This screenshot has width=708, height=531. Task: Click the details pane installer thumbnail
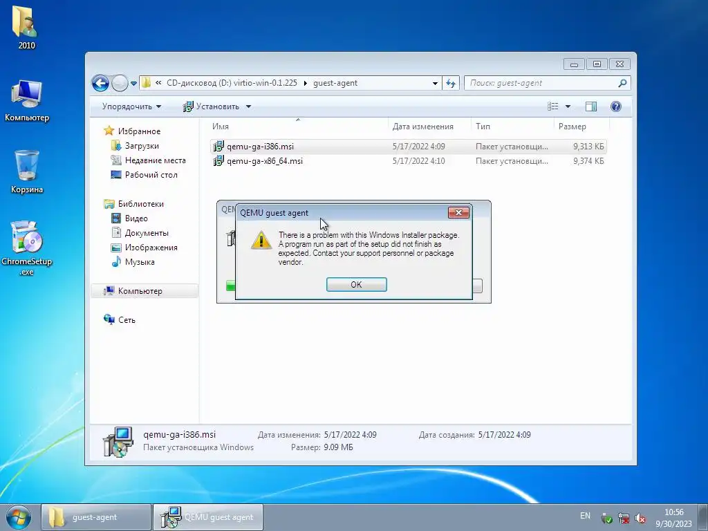tap(118, 441)
